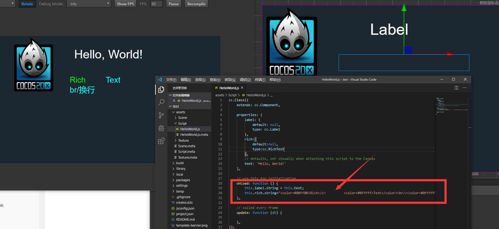Click the code minimap in VS Code

(451, 106)
